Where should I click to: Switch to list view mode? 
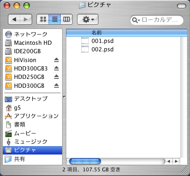55,19
